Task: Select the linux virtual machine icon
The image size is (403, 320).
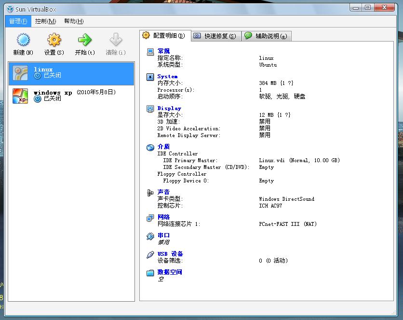Action: click(x=20, y=73)
